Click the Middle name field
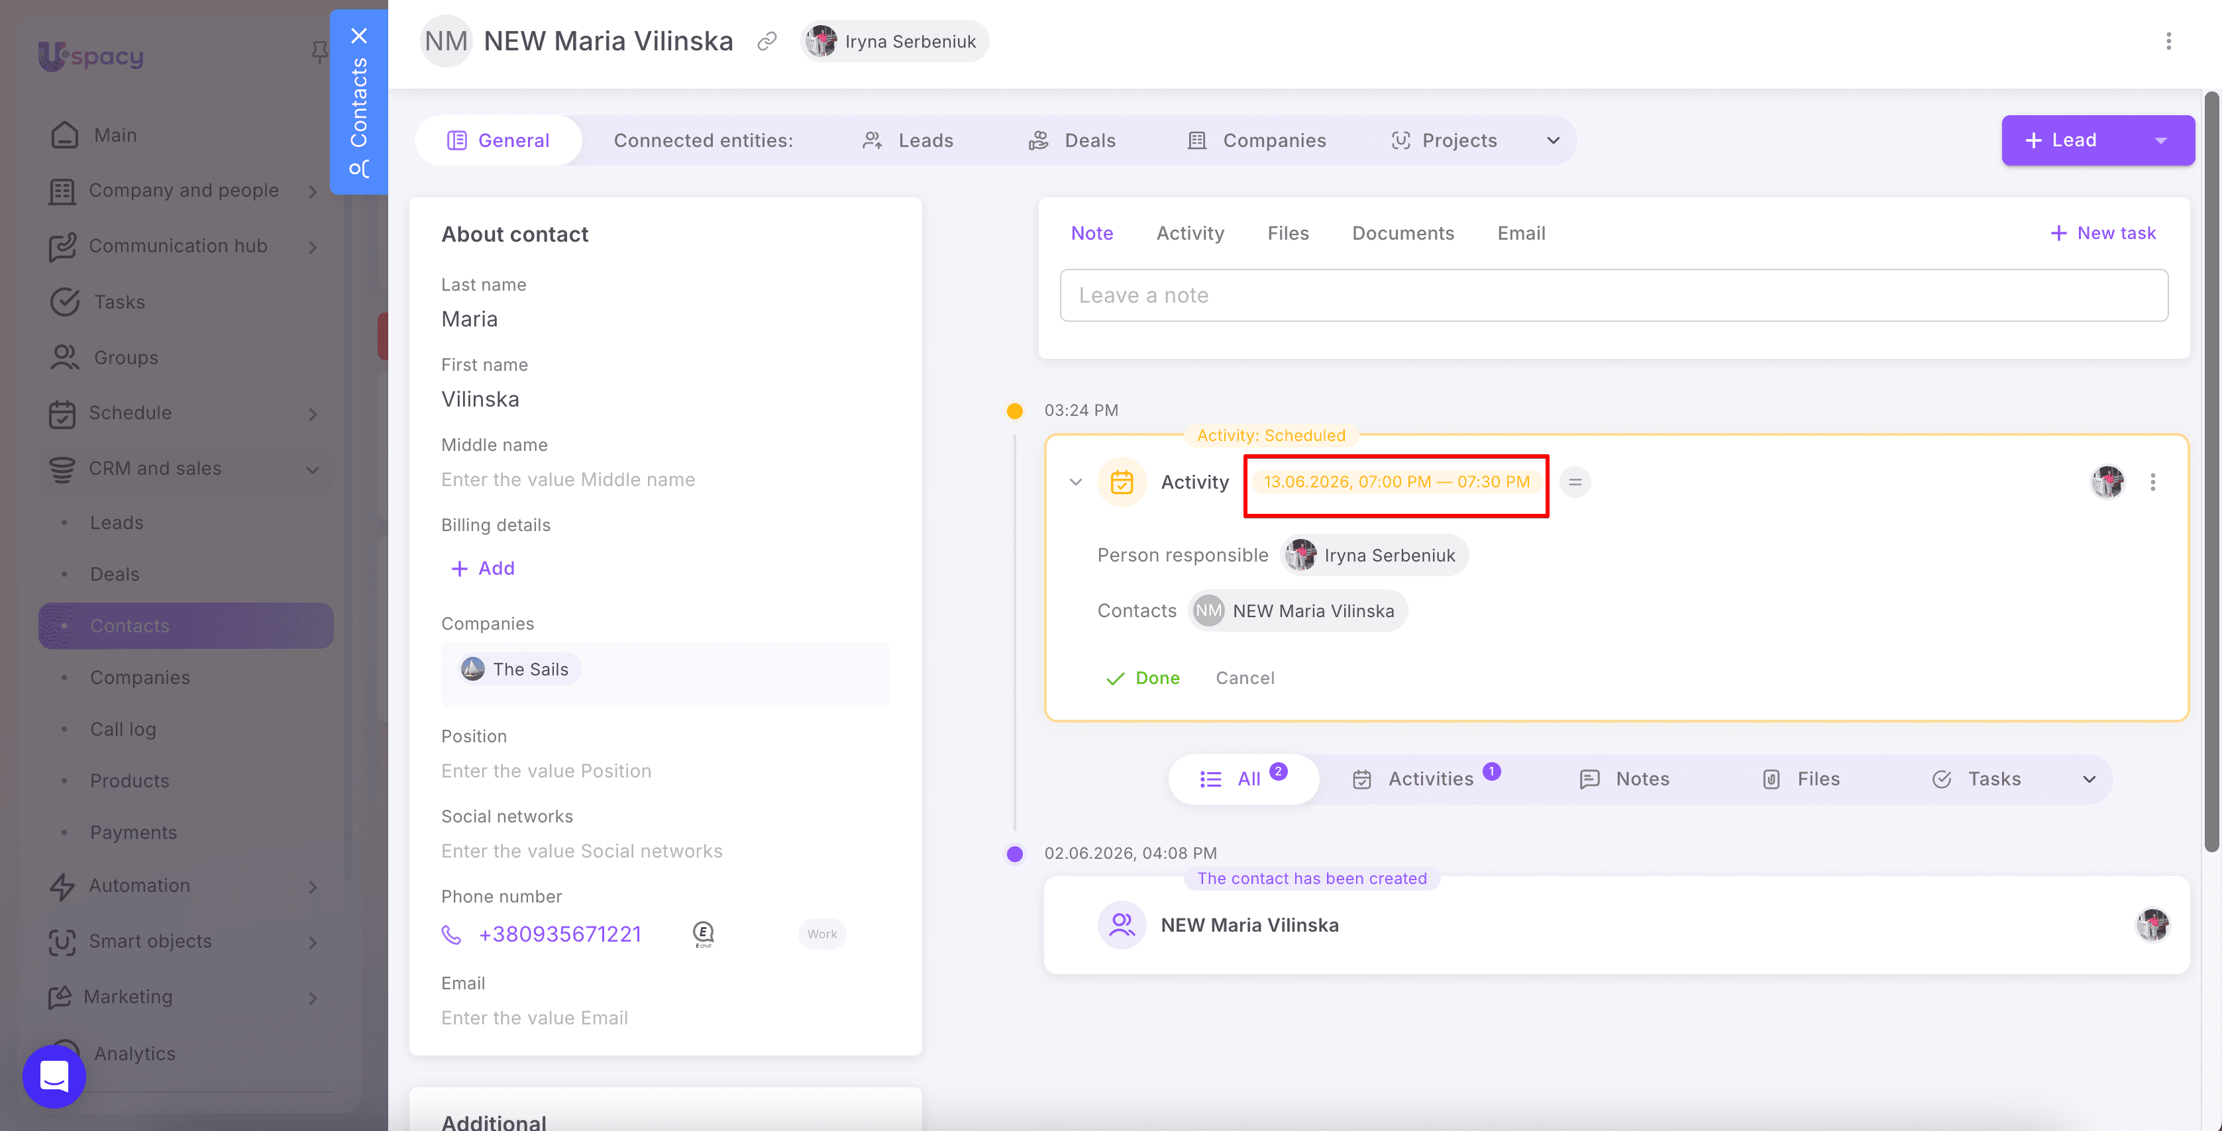This screenshot has height=1131, width=2222. tap(664, 479)
